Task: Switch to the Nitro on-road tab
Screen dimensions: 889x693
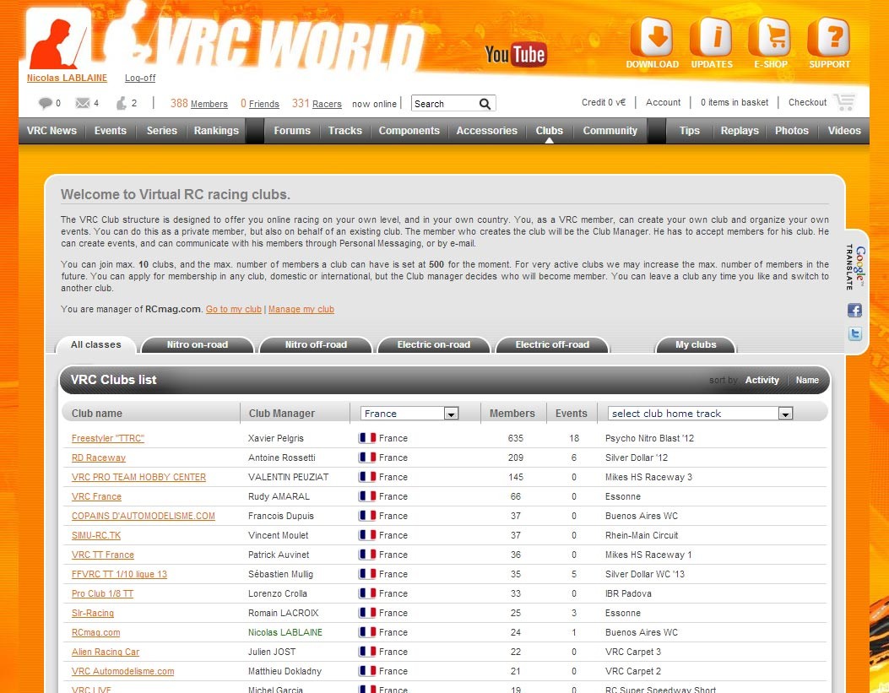Action: click(198, 345)
